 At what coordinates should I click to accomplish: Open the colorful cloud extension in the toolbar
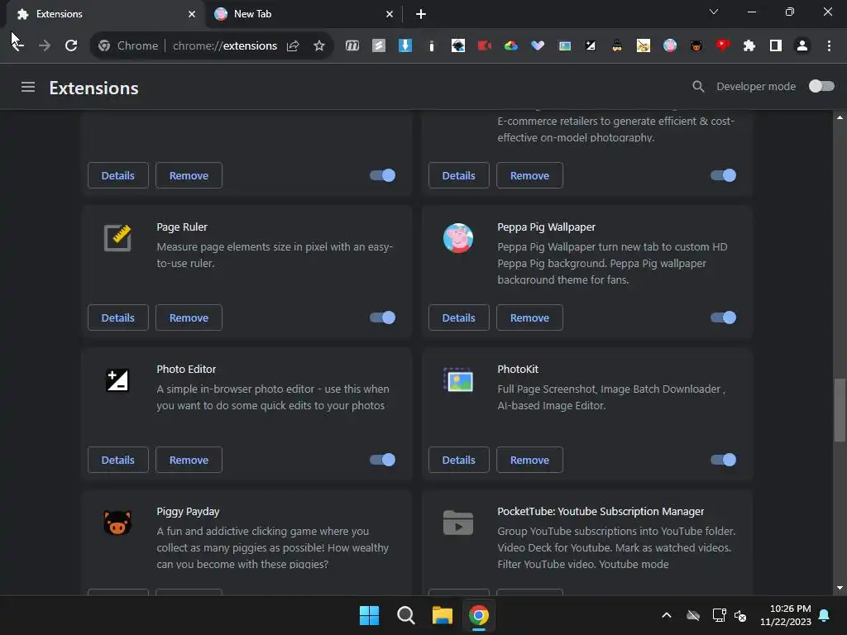click(510, 46)
